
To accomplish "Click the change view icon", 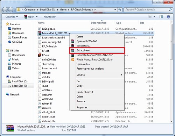I will point(150,17).
